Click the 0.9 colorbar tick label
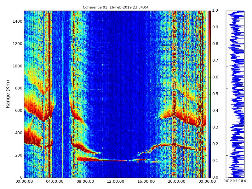 tap(215, 27)
